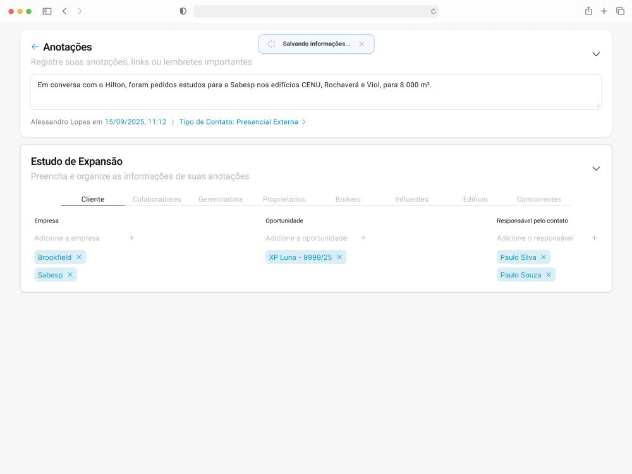This screenshot has height=474, width=632.
Task: Remove the XP Luna - 9999/25 tag
Action: tap(339, 257)
